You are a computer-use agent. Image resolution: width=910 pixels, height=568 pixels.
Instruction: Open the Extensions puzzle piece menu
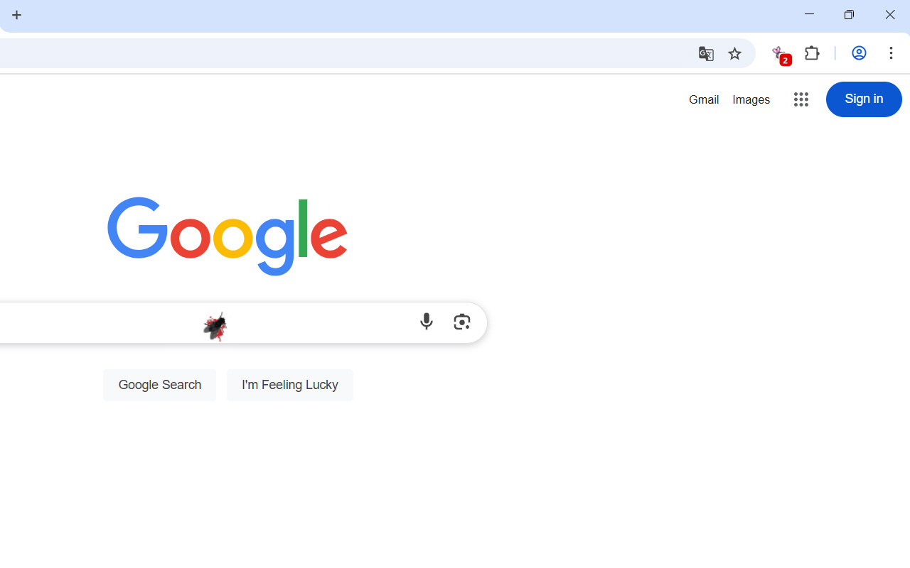point(812,53)
